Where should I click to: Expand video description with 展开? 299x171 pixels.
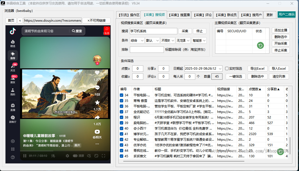point(77,145)
